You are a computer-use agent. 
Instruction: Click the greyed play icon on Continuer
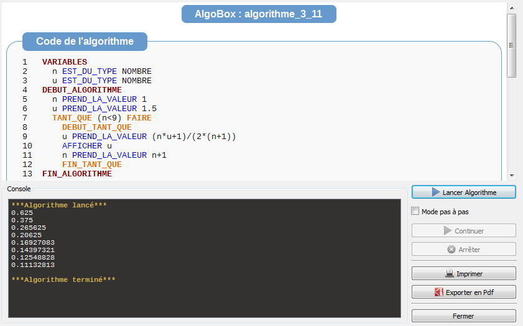pos(448,231)
